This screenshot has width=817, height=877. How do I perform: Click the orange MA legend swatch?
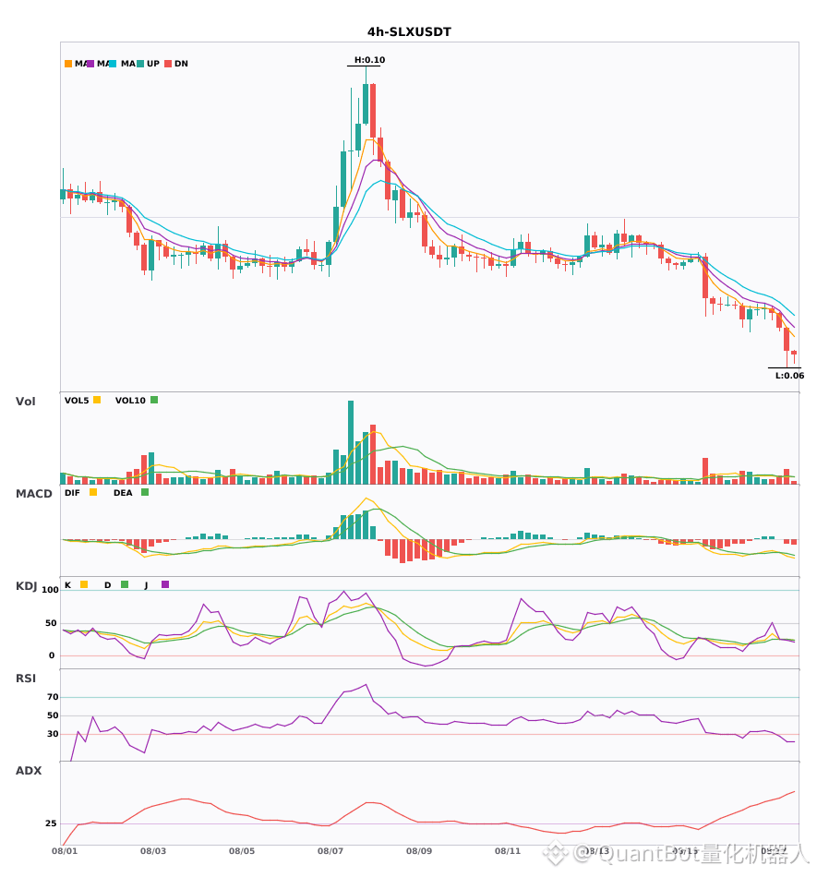tap(68, 64)
